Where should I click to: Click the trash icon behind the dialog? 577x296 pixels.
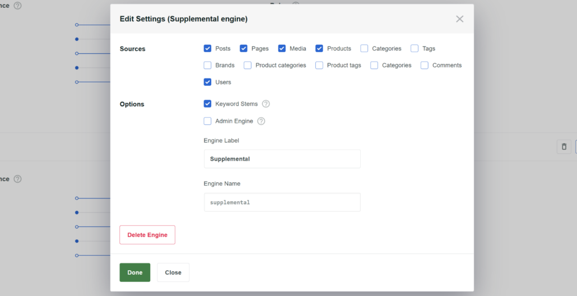click(564, 146)
